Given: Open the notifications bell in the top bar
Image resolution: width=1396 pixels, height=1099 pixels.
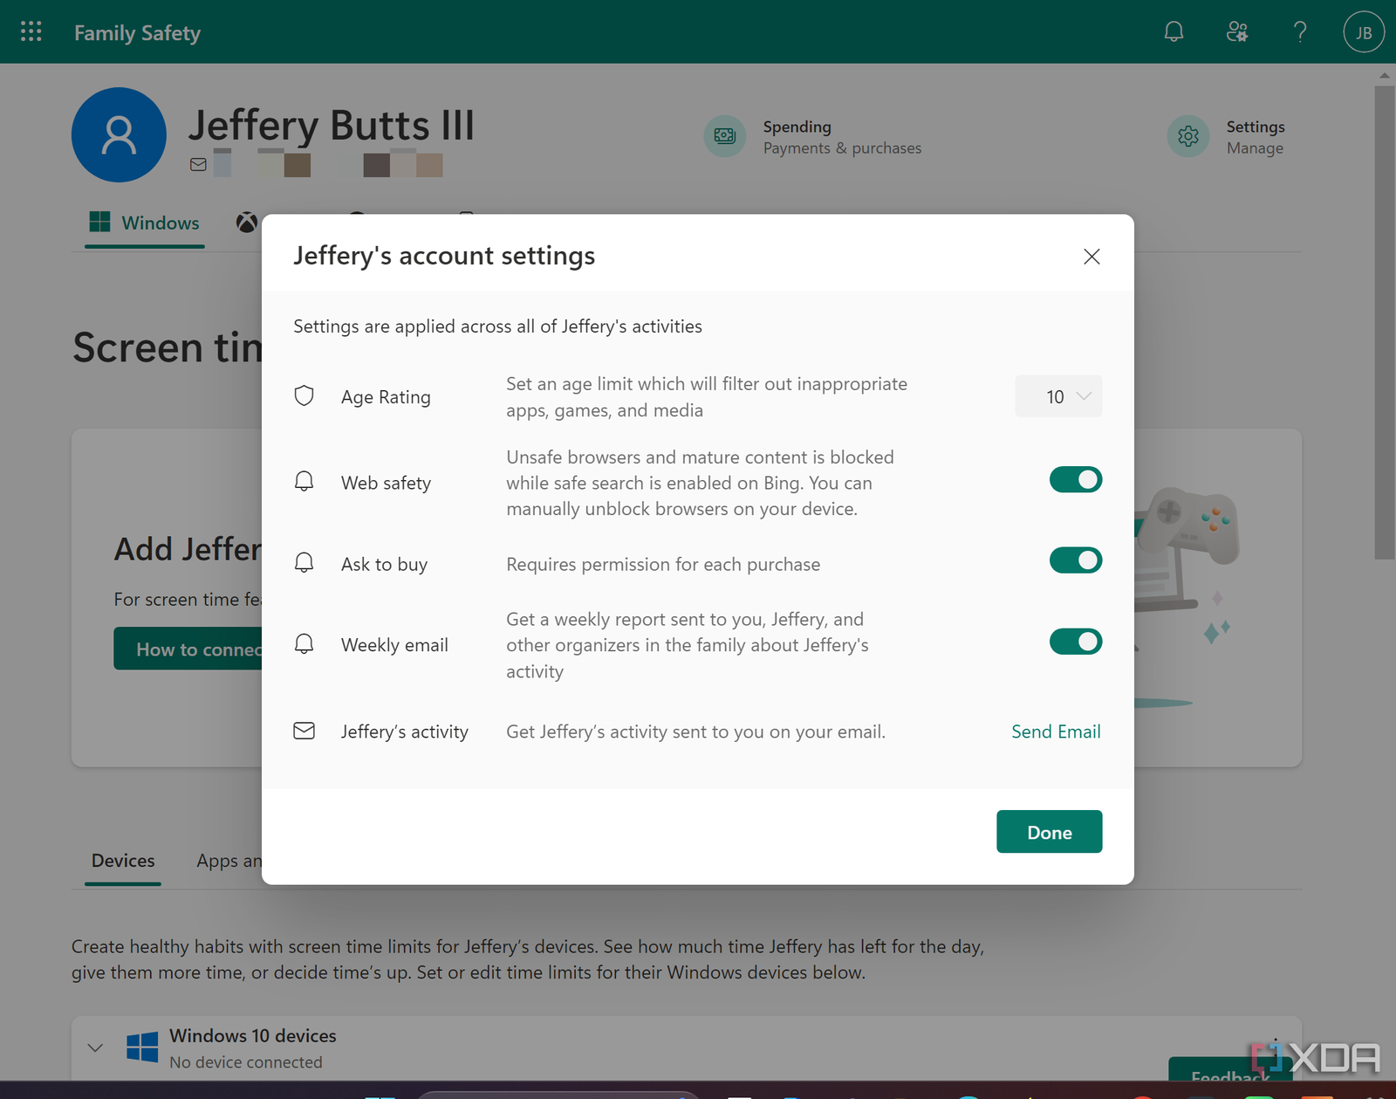Looking at the screenshot, I should click(1174, 31).
